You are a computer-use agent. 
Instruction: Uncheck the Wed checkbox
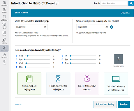(17, 63)
